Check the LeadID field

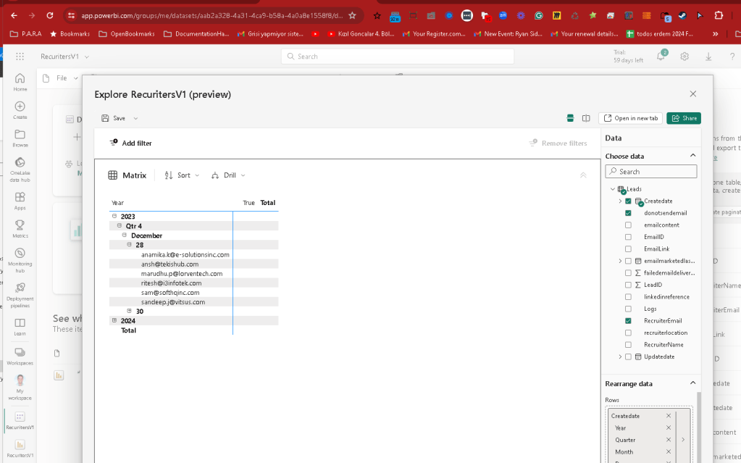tap(628, 285)
